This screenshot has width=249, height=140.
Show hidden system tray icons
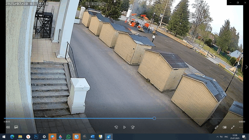click(x=217, y=137)
